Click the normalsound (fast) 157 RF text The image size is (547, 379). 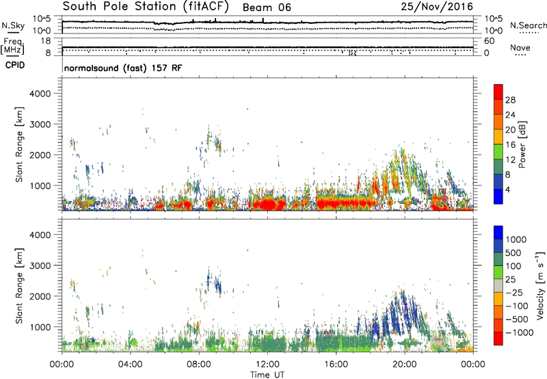(123, 68)
